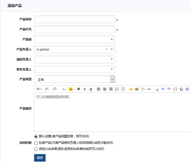Insert a numbered list
Screen dimensions: 191x163
pyautogui.click(x=117, y=89)
